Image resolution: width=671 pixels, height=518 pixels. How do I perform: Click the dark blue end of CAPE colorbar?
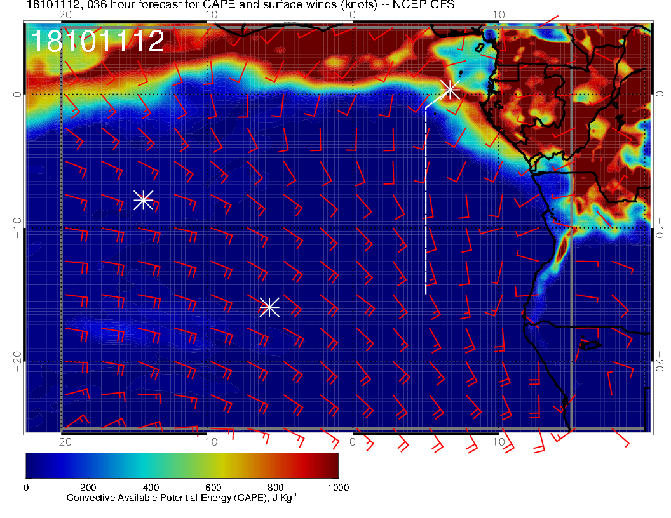coord(34,465)
